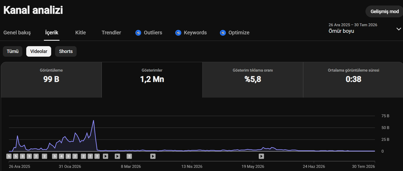Click the 2 marker above 8 Mar 2026
403x171 pixels.
tap(129, 156)
